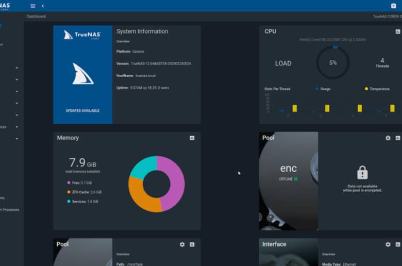Open settings gear on bottom-left Pool card

pyautogui.click(x=182, y=244)
